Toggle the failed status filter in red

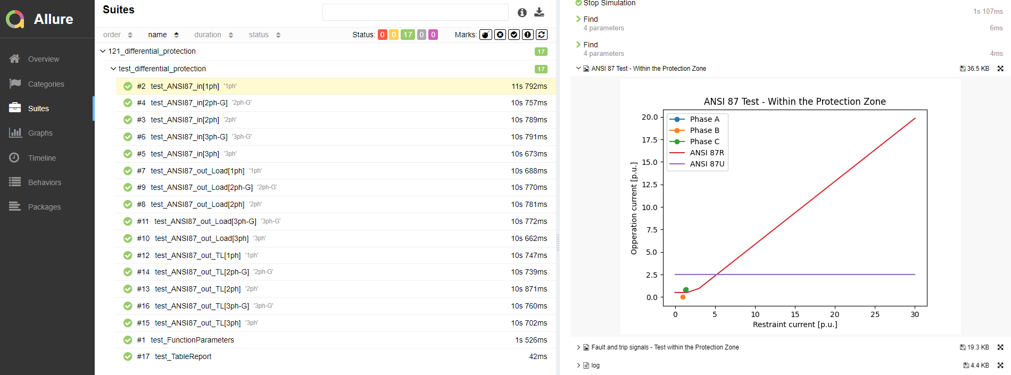click(x=382, y=35)
